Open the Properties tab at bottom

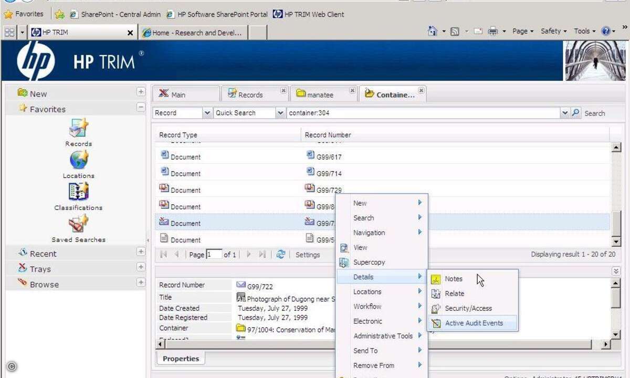[x=181, y=359]
